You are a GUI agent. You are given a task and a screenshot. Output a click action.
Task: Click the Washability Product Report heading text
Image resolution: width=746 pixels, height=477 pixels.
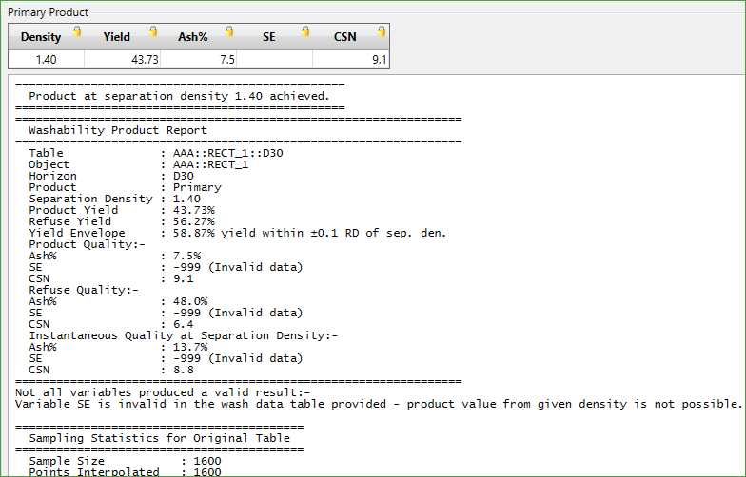pos(118,130)
